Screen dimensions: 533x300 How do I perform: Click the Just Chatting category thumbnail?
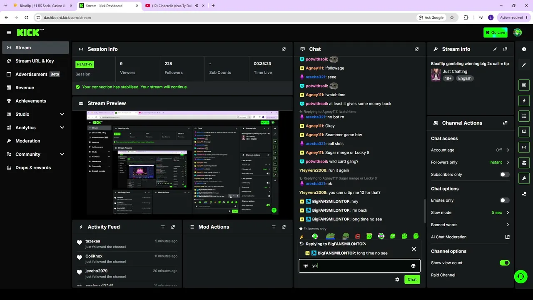pyautogui.click(x=436, y=75)
